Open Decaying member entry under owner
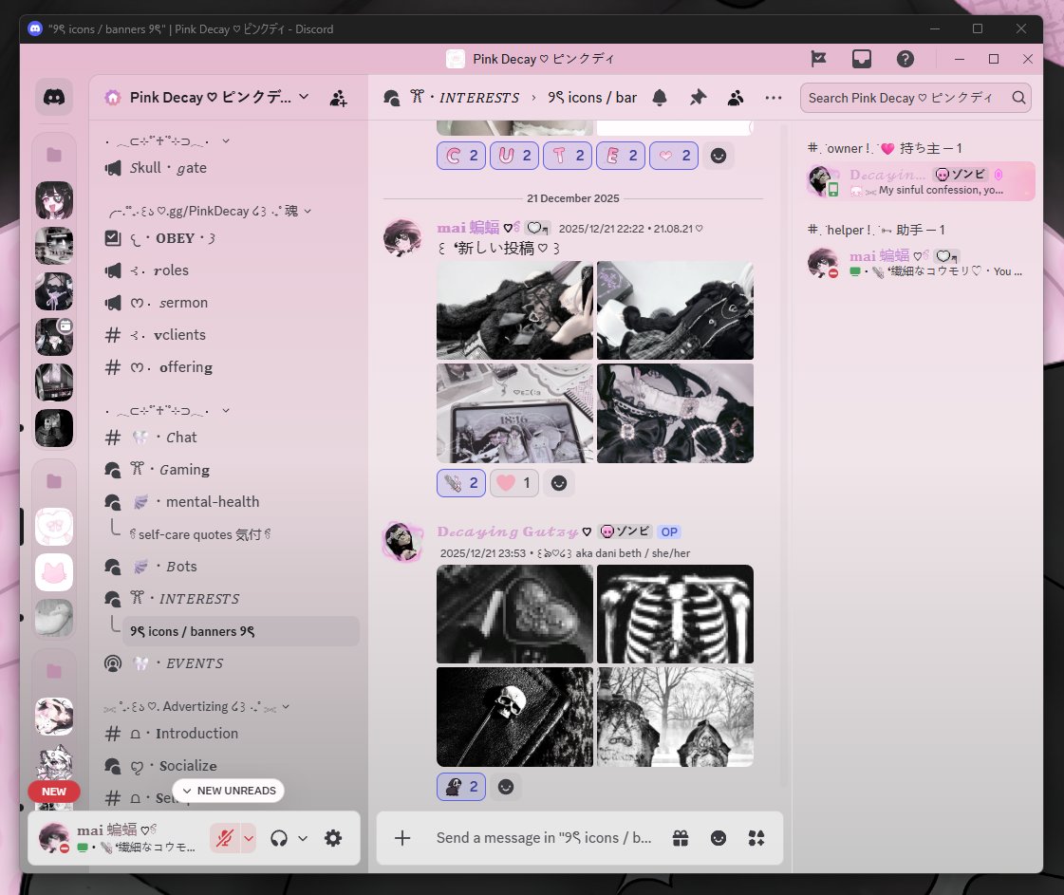This screenshot has width=1064, height=895. (x=920, y=181)
